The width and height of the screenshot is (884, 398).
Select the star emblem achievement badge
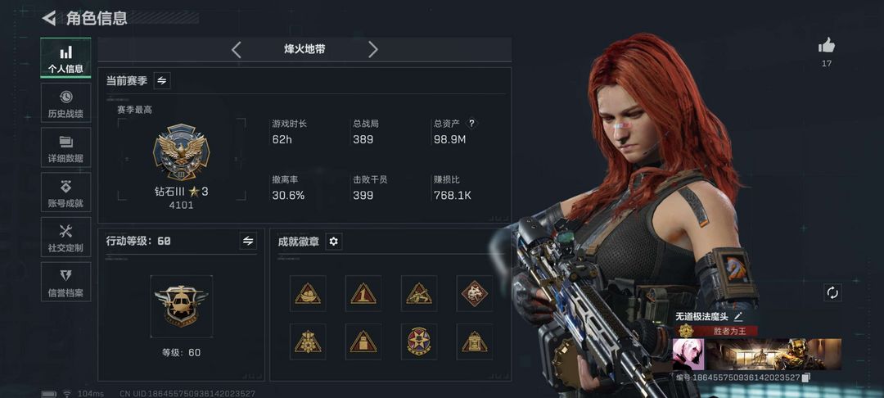coord(419,341)
